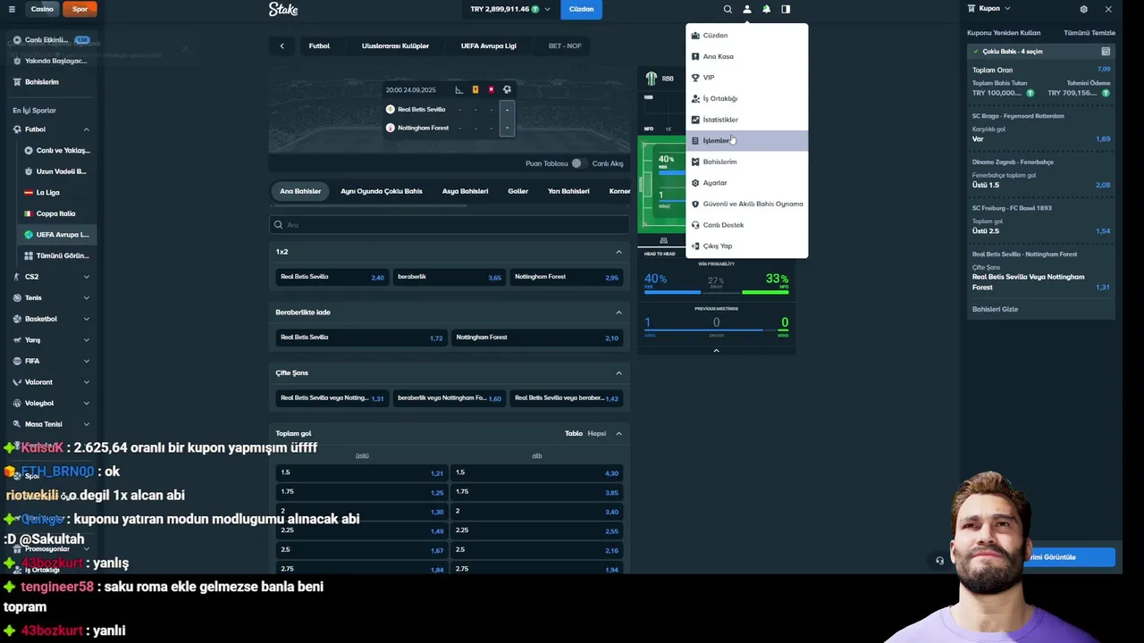The width and height of the screenshot is (1144, 643).
Task: Collapse the Toplam gol section
Action: click(x=618, y=434)
